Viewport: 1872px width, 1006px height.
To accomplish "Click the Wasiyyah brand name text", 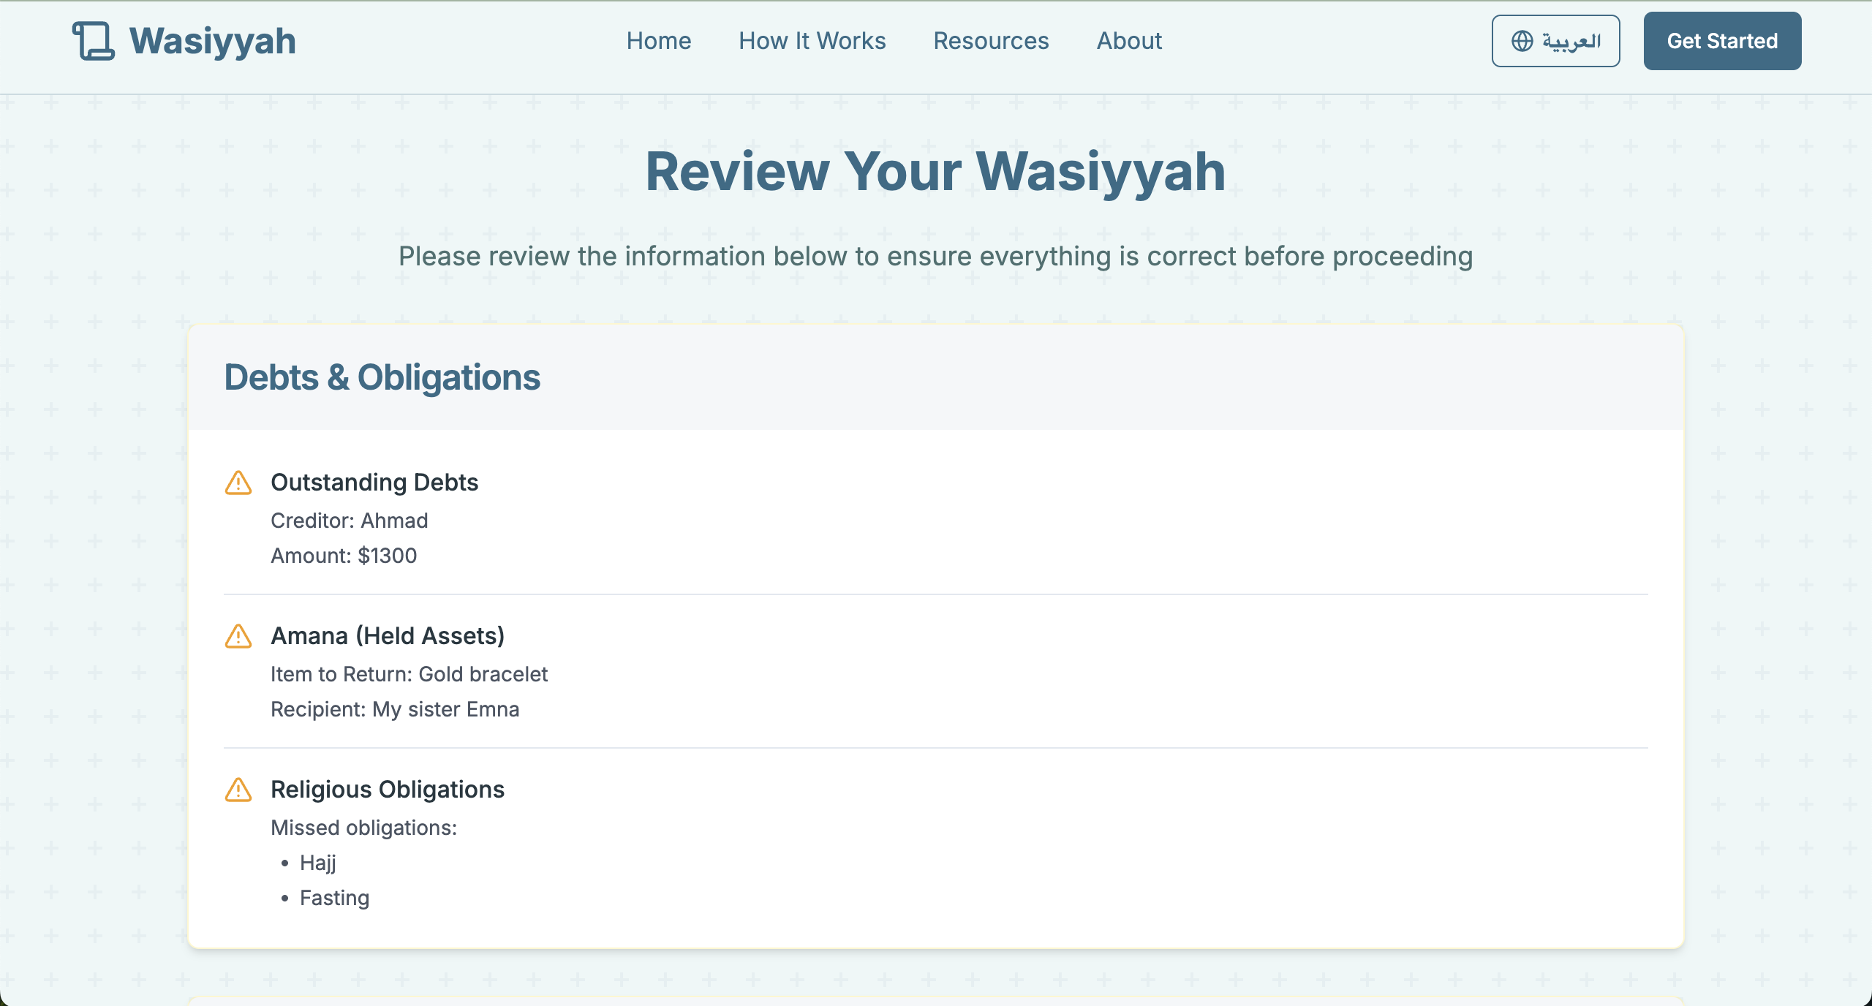I will (211, 41).
